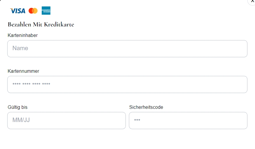This screenshot has width=255, height=149.
Task: Click the MM/JJ placeholder text
Action: coord(21,120)
